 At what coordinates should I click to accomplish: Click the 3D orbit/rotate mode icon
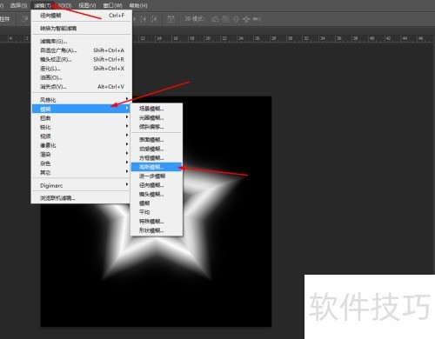coord(215,19)
